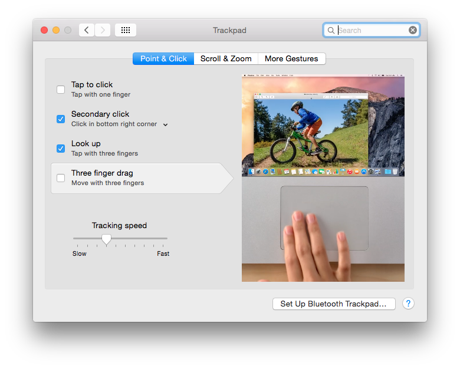Image resolution: width=460 pixels, height=369 pixels.
Task: Clear the search field with the X icon
Action: (x=412, y=30)
